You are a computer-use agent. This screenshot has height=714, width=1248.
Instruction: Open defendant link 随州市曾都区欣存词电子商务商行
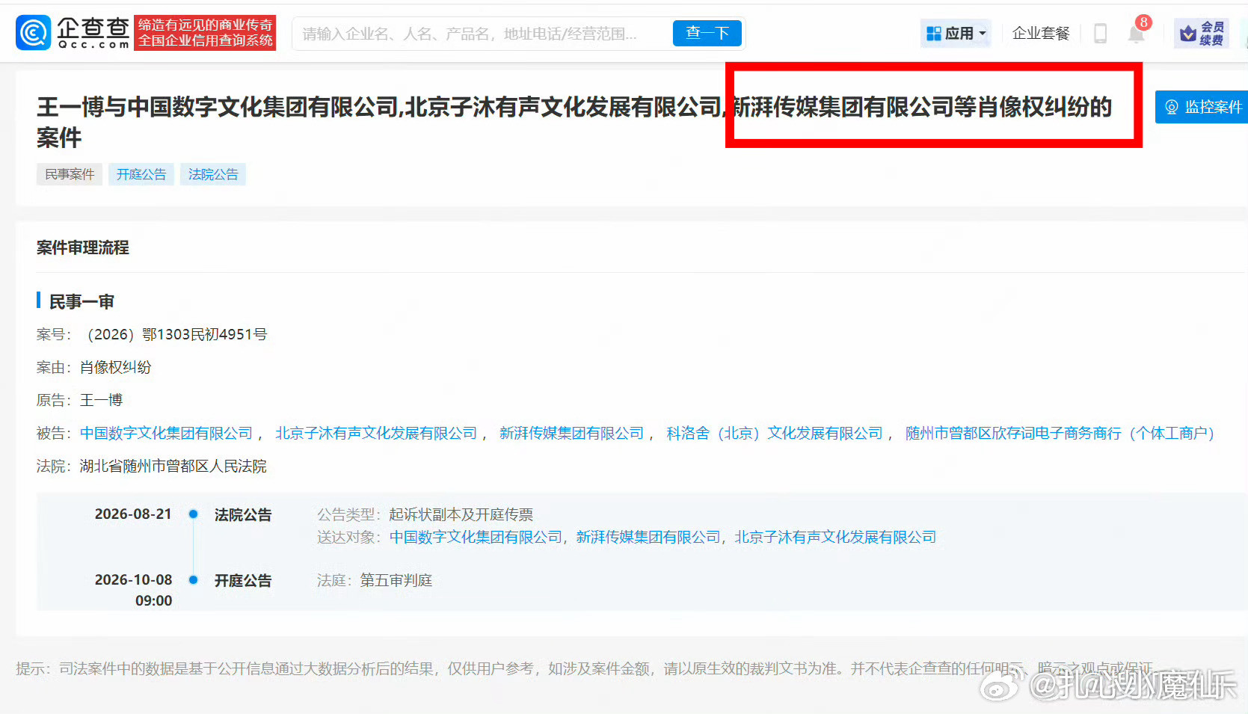1060,433
